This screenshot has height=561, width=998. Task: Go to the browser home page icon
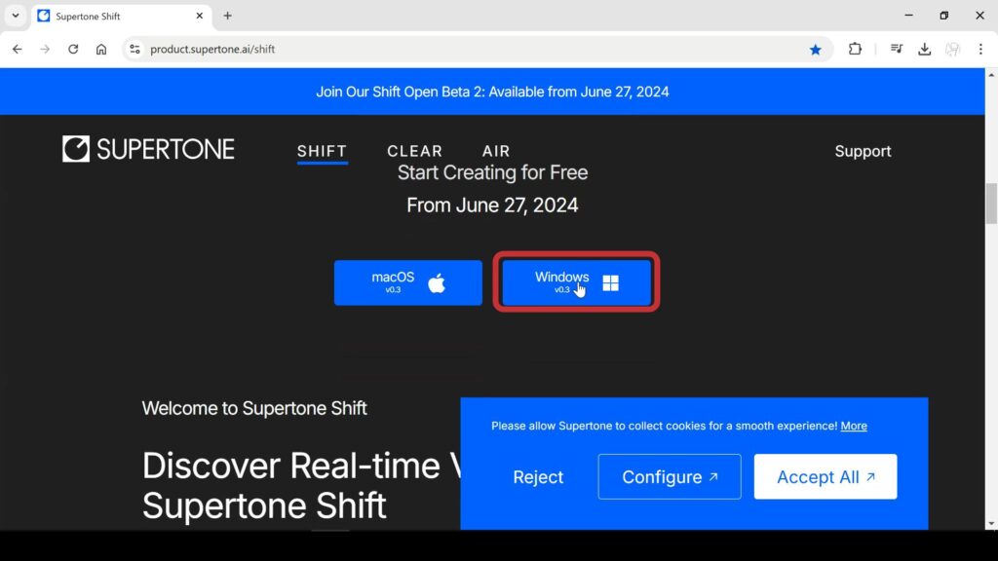[101, 50]
